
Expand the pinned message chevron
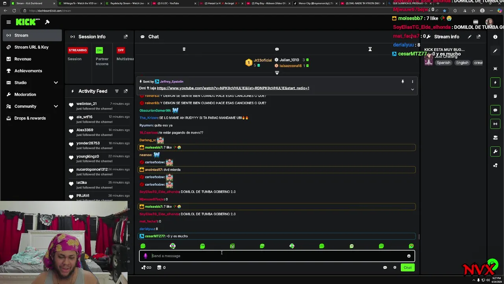[x=413, y=90]
